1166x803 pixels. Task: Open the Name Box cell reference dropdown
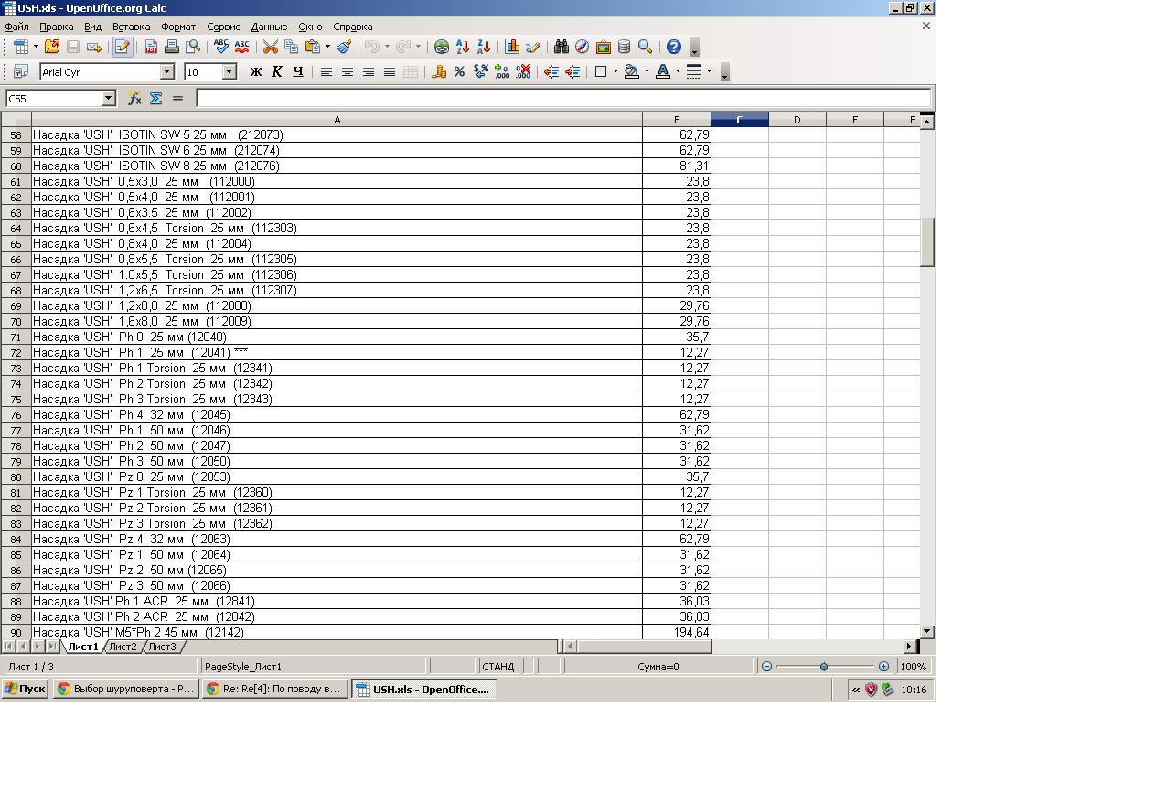click(108, 98)
